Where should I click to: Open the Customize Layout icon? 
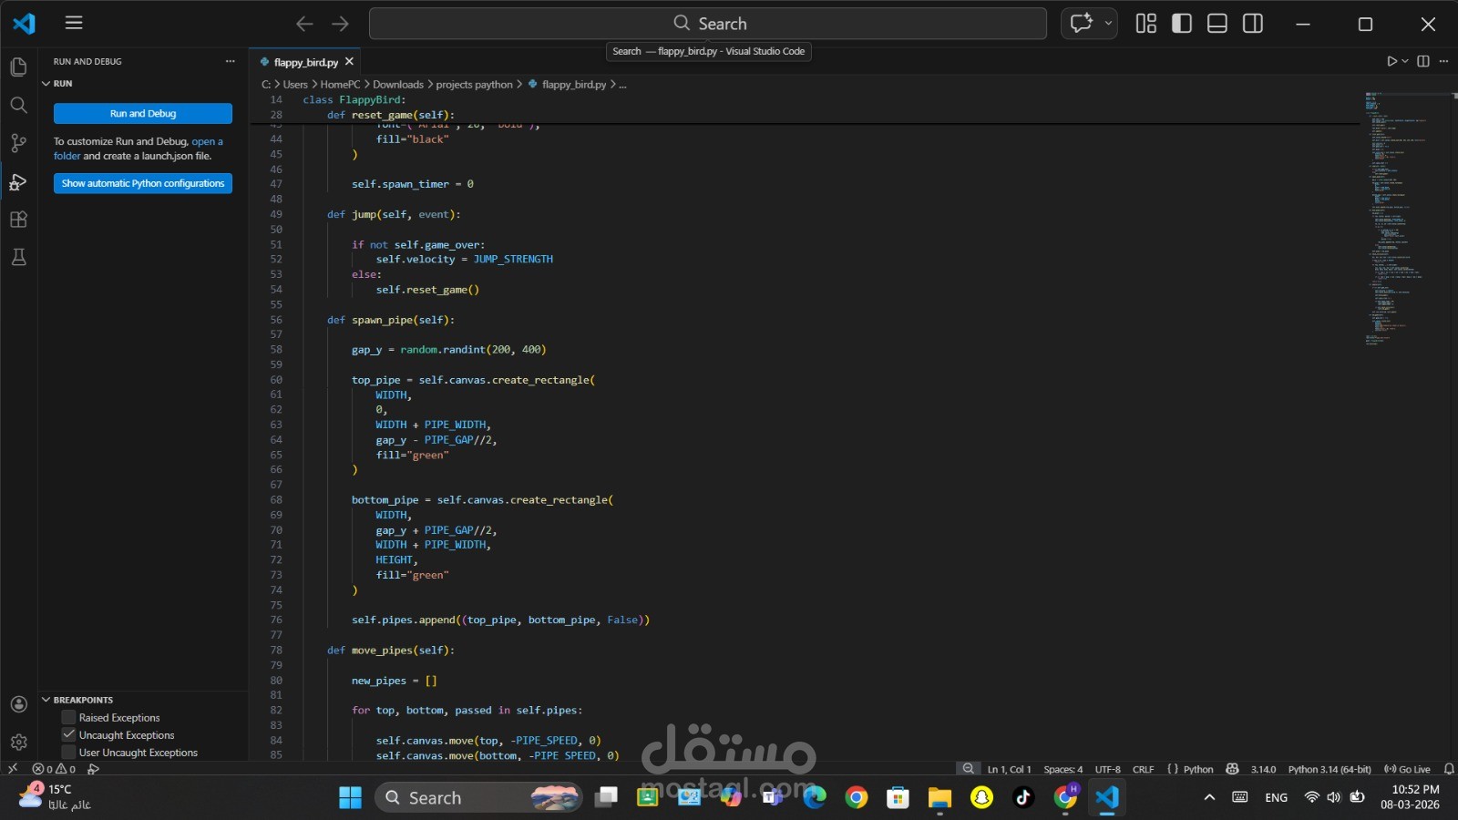[1146, 24]
